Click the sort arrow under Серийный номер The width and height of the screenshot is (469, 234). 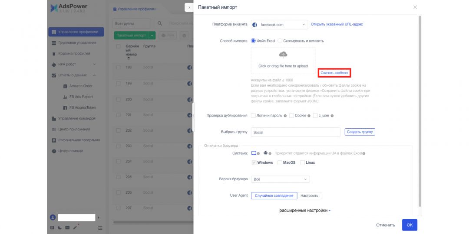pos(128,59)
